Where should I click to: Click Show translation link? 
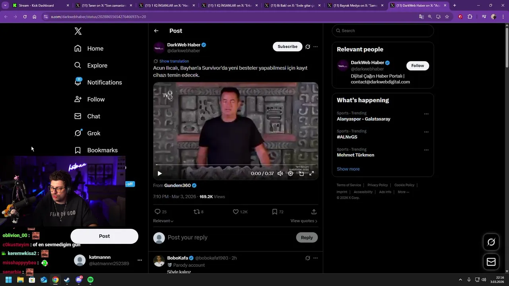174,61
